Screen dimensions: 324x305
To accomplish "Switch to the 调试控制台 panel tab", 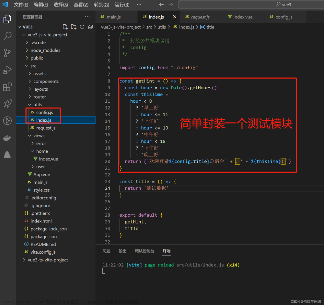I will (x=145, y=251).
